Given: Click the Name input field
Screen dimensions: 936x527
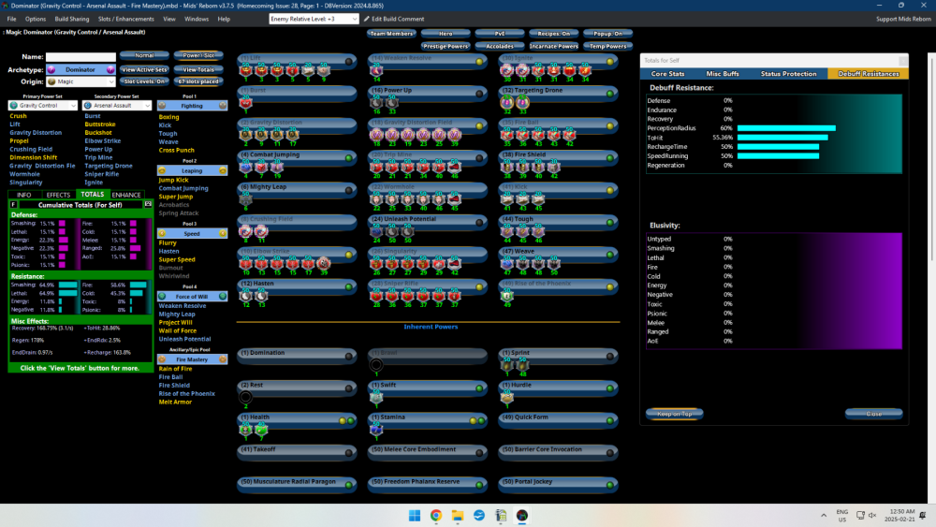Looking at the screenshot, I should coord(80,57).
